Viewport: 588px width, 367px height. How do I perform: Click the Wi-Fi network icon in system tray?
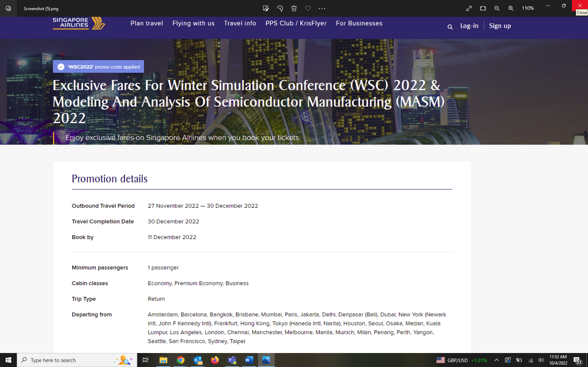[531, 360]
